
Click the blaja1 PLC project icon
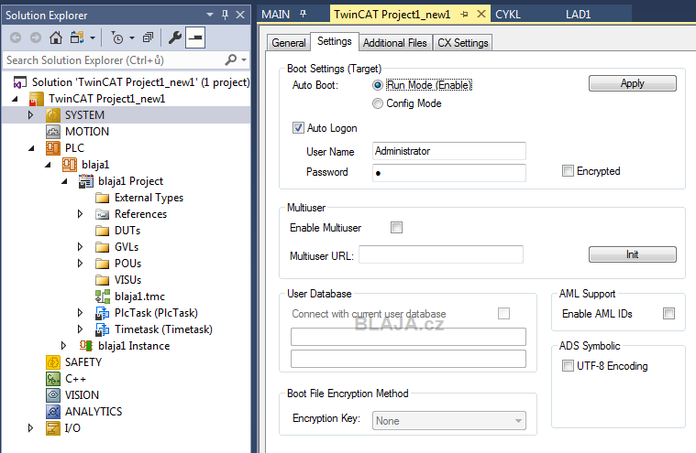(70, 165)
